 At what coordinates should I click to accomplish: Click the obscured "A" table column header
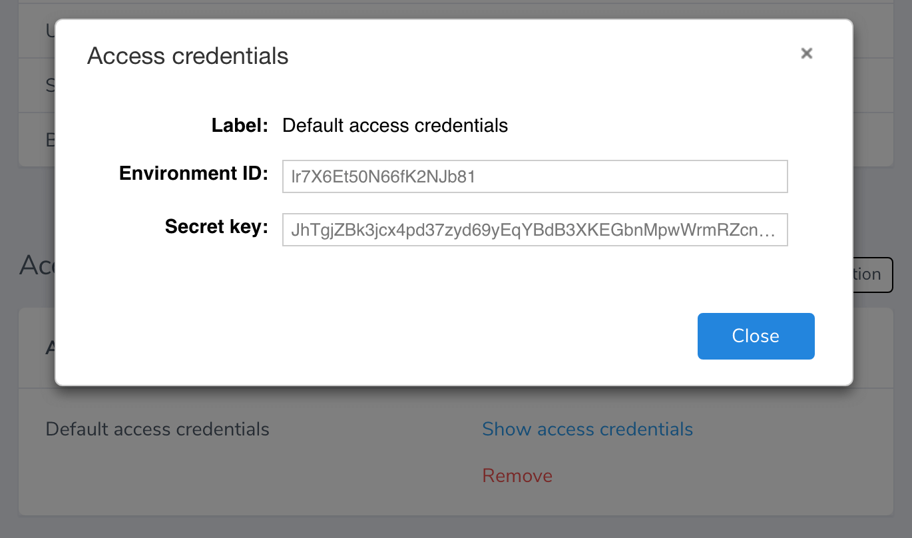pos(50,347)
